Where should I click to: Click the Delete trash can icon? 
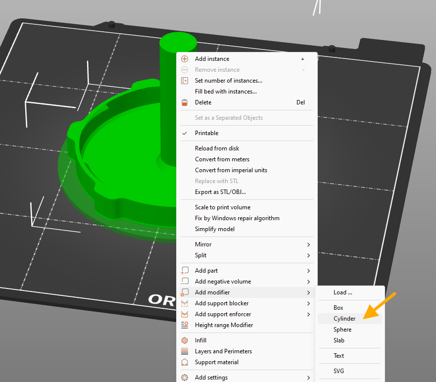pos(185,102)
